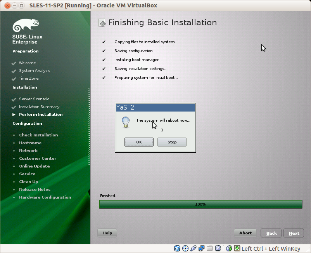Click the Configuration section heading

[x=27, y=124]
